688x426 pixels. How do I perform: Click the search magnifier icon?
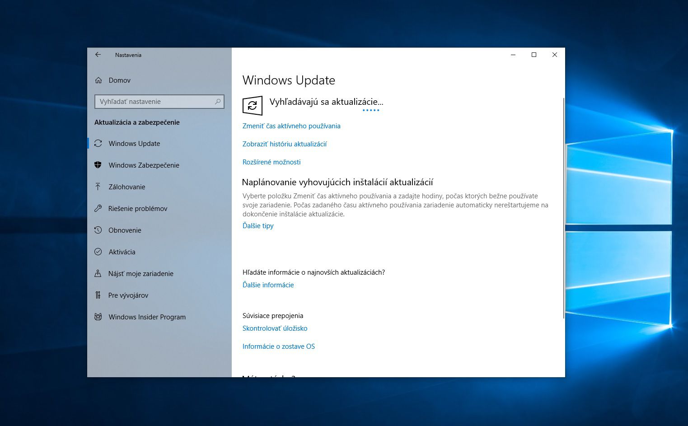(x=218, y=102)
